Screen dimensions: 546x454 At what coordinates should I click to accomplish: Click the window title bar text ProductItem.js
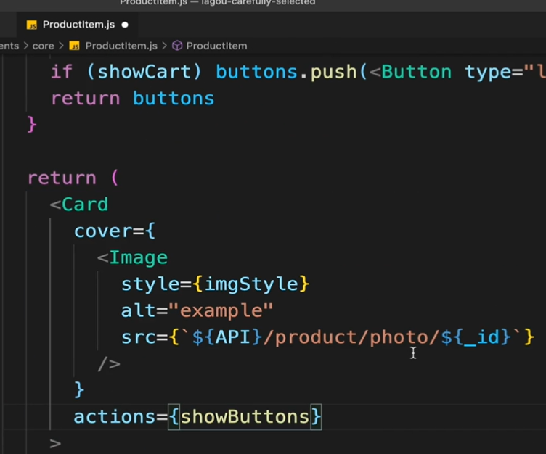pyautogui.click(x=154, y=3)
